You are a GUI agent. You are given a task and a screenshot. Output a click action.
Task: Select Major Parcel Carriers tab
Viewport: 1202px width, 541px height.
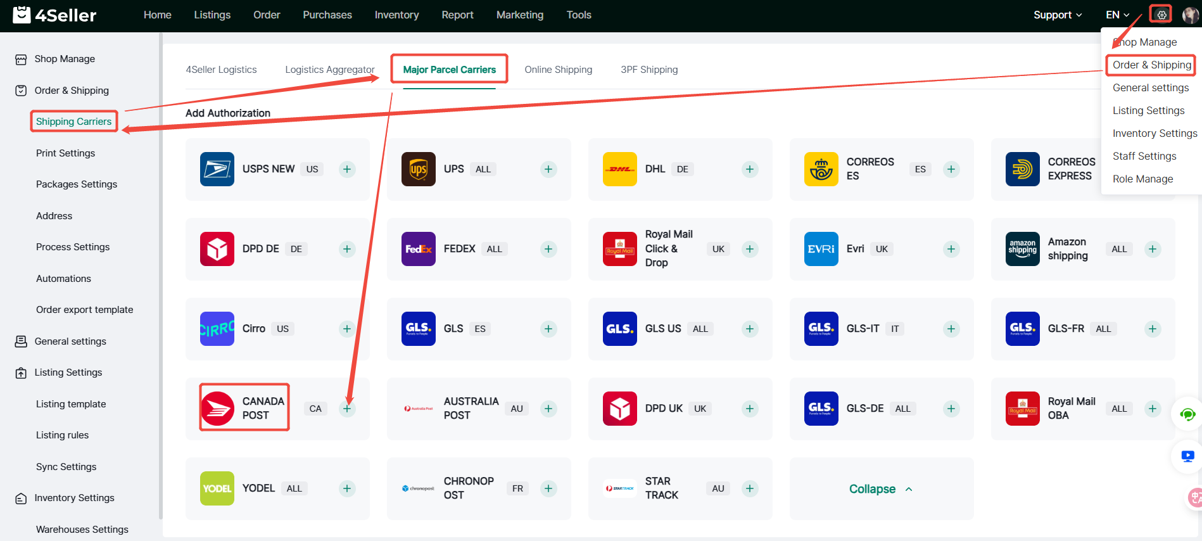[x=450, y=70]
